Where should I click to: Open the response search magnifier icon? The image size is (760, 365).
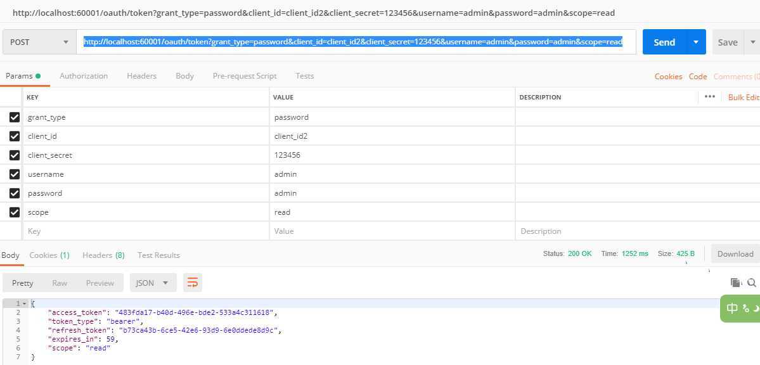click(x=752, y=282)
